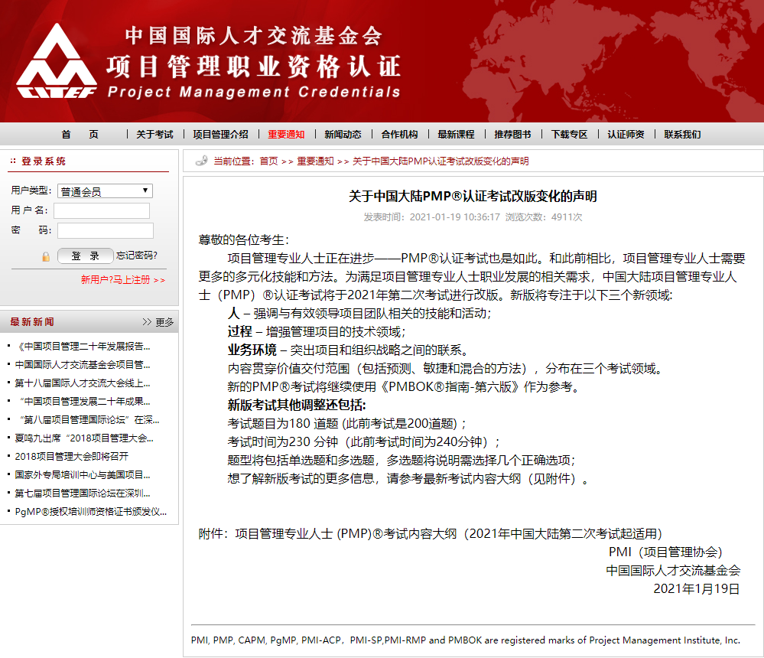Open news 国家外专局培训中心与美国项目...
764x658 pixels.
pos(83,474)
